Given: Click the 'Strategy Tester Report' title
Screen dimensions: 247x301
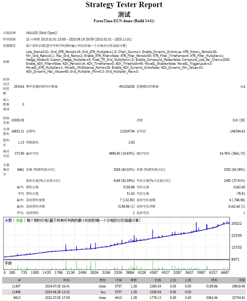Looking at the screenshot, I should pyautogui.click(x=124, y=5).
